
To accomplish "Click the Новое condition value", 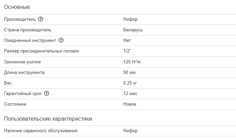I will click(130, 104).
